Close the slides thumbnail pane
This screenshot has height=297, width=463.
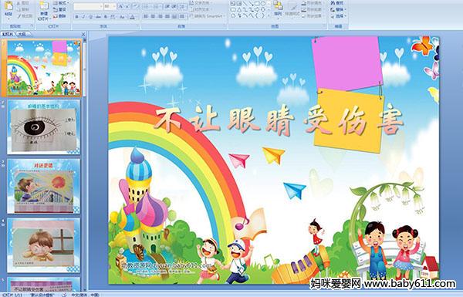[83, 34]
